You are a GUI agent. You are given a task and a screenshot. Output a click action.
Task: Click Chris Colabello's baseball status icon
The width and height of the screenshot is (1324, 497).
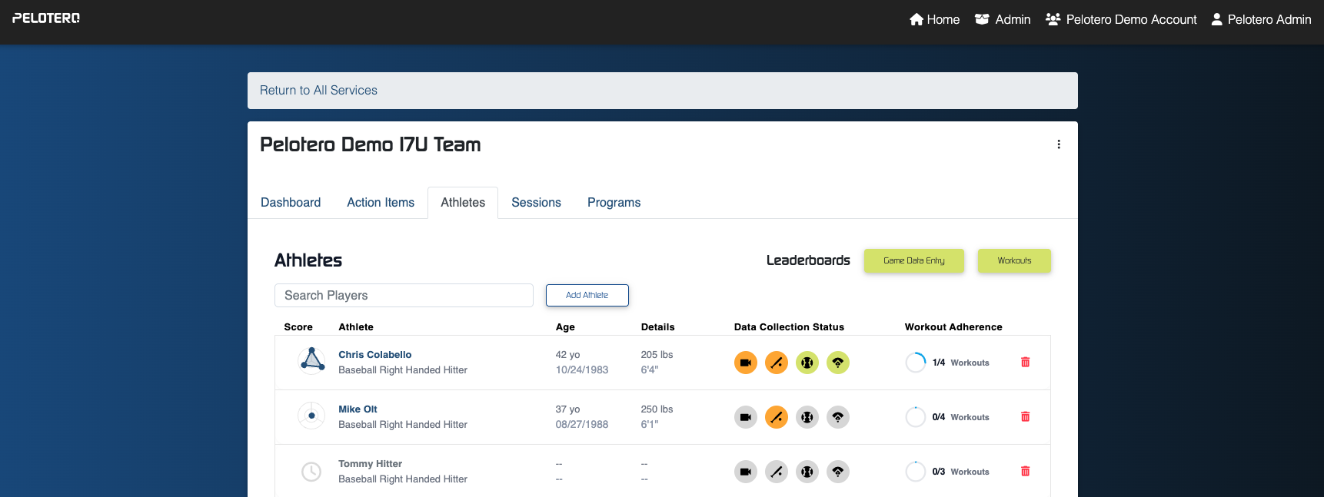coord(807,363)
